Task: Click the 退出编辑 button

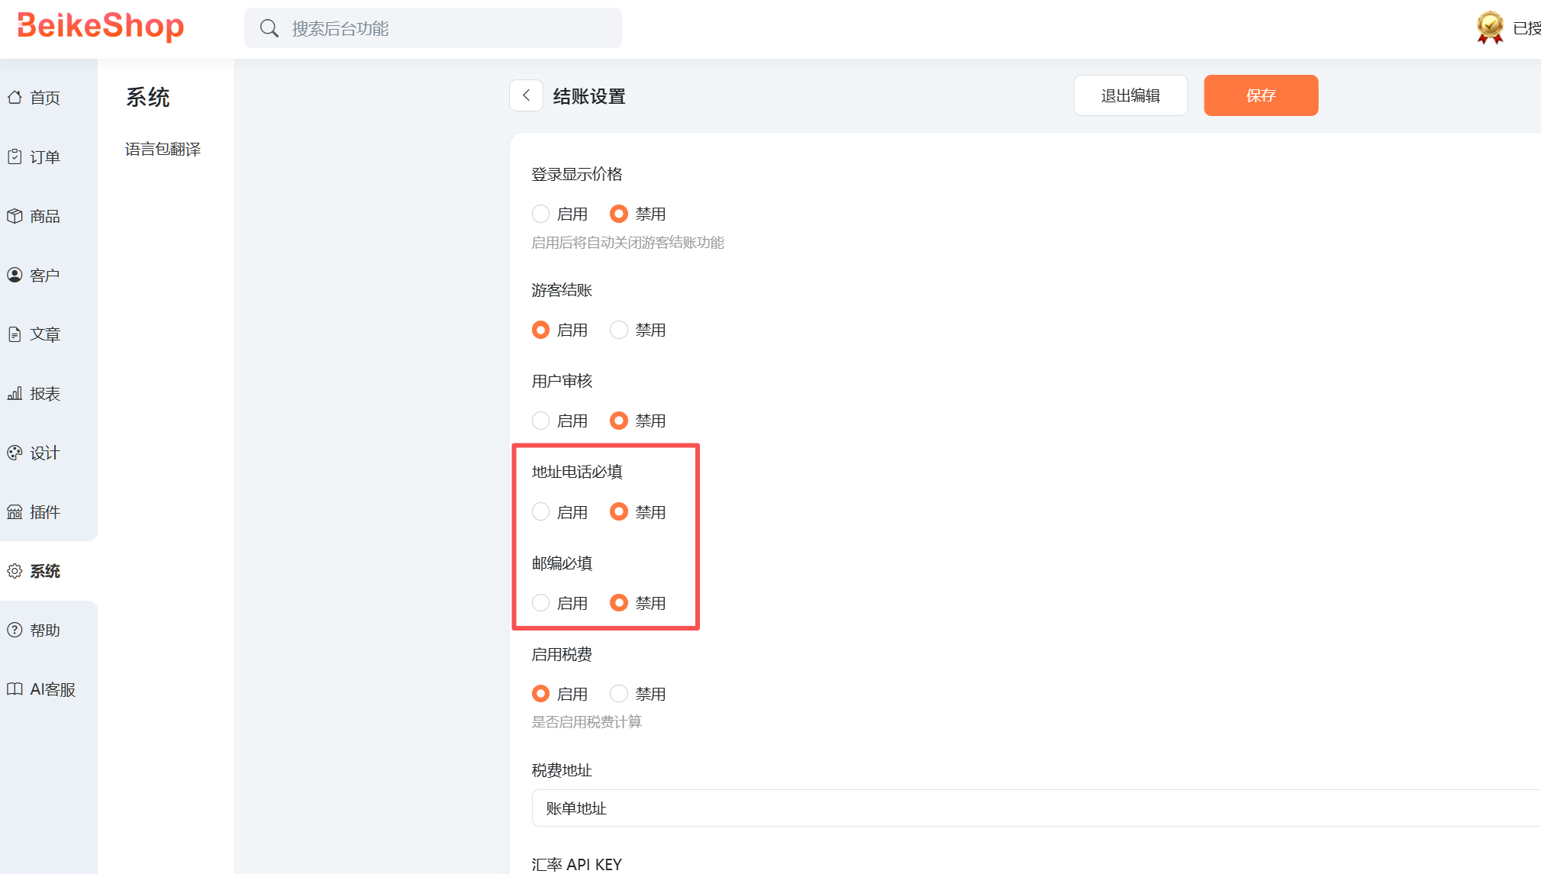Action: pyautogui.click(x=1130, y=95)
